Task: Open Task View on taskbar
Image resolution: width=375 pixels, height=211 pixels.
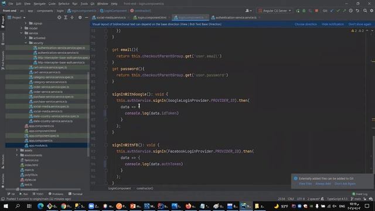Action: tap(29, 206)
